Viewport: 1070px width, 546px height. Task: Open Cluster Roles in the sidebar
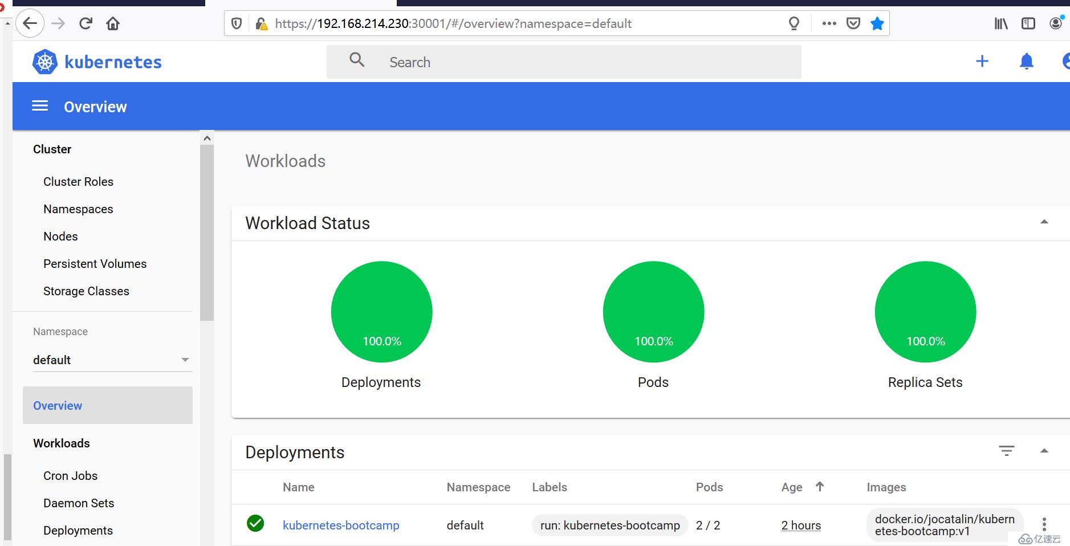(78, 181)
